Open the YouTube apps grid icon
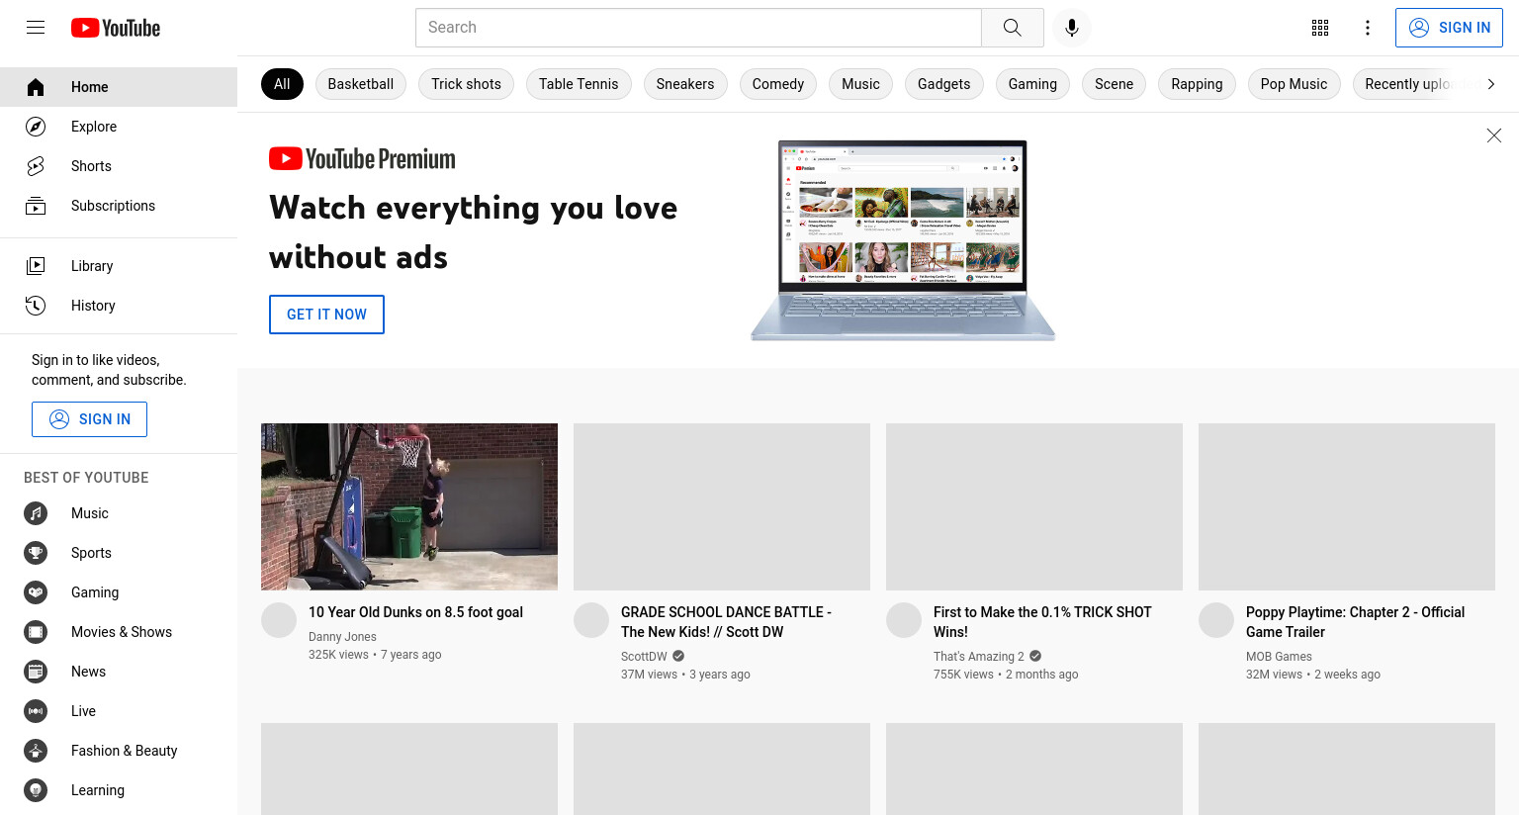This screenshot has height=815, width=1519. pos(1320,28)
